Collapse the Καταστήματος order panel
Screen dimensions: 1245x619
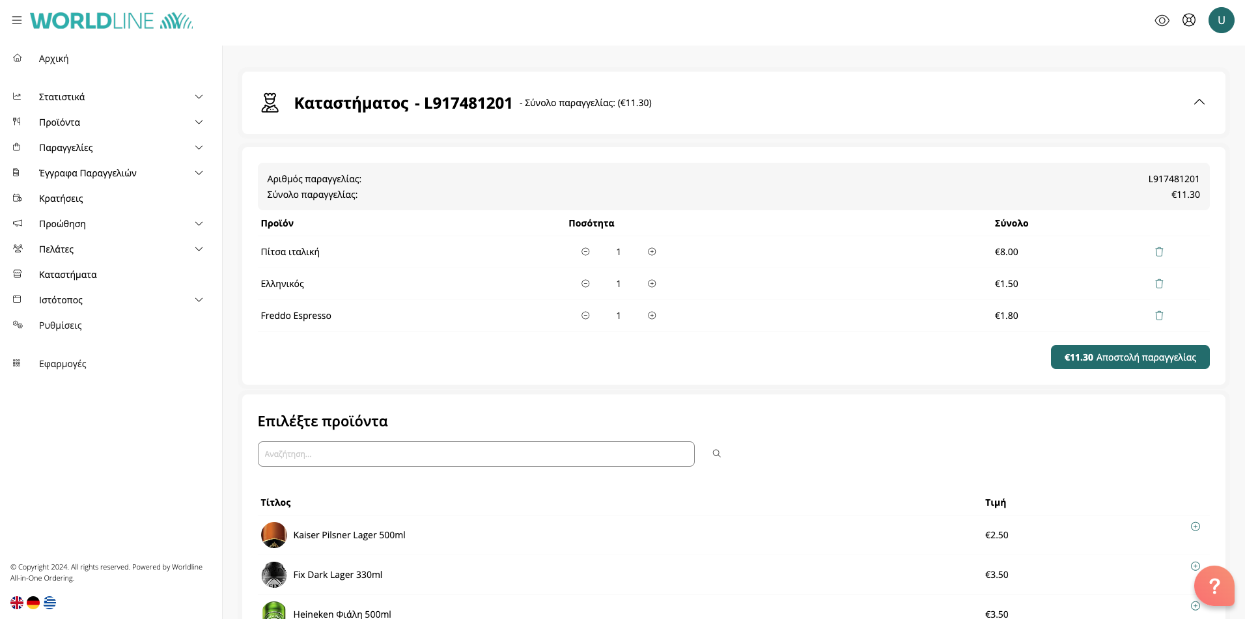click(x=1199, y=102)
